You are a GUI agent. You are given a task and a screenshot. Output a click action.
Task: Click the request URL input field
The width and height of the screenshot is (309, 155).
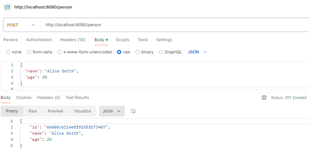coord(170,25)
